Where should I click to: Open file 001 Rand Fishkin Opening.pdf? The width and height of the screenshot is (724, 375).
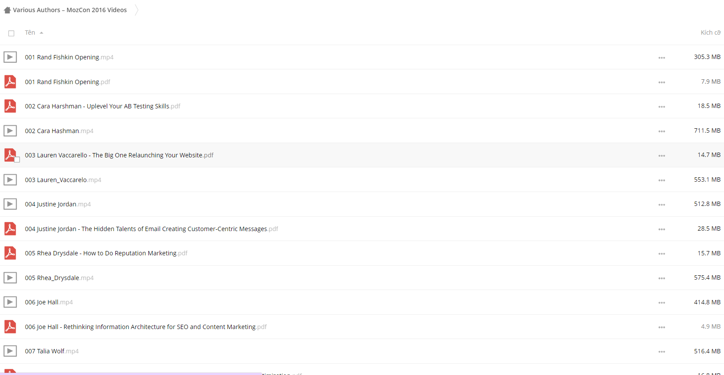67,82
